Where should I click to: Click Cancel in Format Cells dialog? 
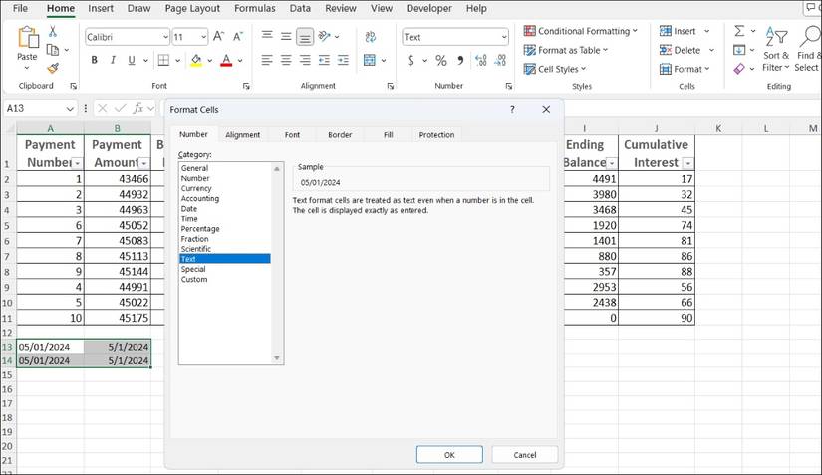[x=524, y=454]
